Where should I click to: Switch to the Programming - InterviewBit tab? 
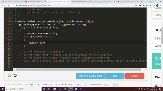tap(12, 2)
